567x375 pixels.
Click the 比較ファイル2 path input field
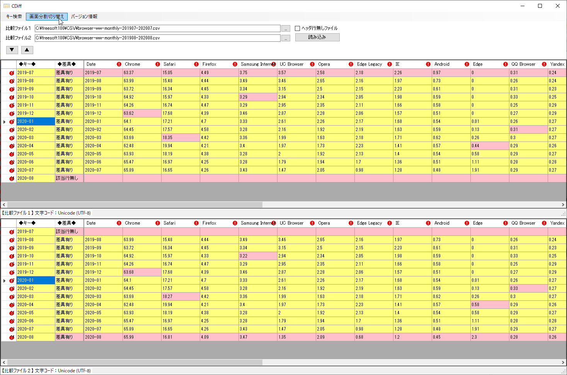(x=157, y=38)
